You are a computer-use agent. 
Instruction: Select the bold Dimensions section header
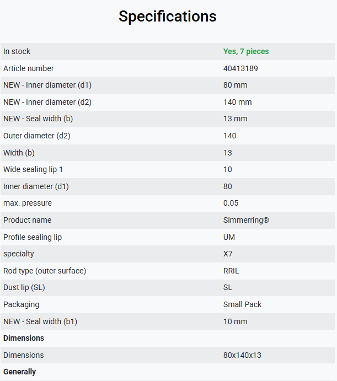pos(24,338)
